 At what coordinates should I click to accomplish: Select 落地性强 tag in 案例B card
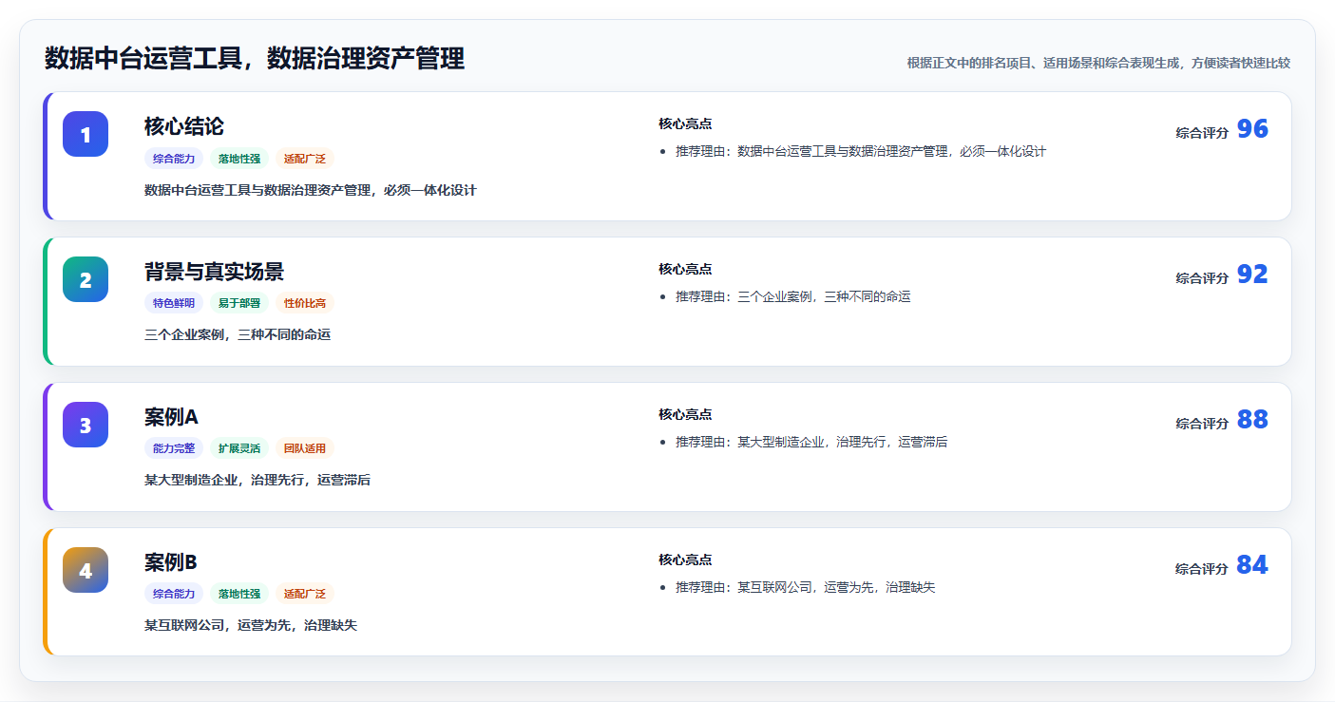(x=239, y=594)
